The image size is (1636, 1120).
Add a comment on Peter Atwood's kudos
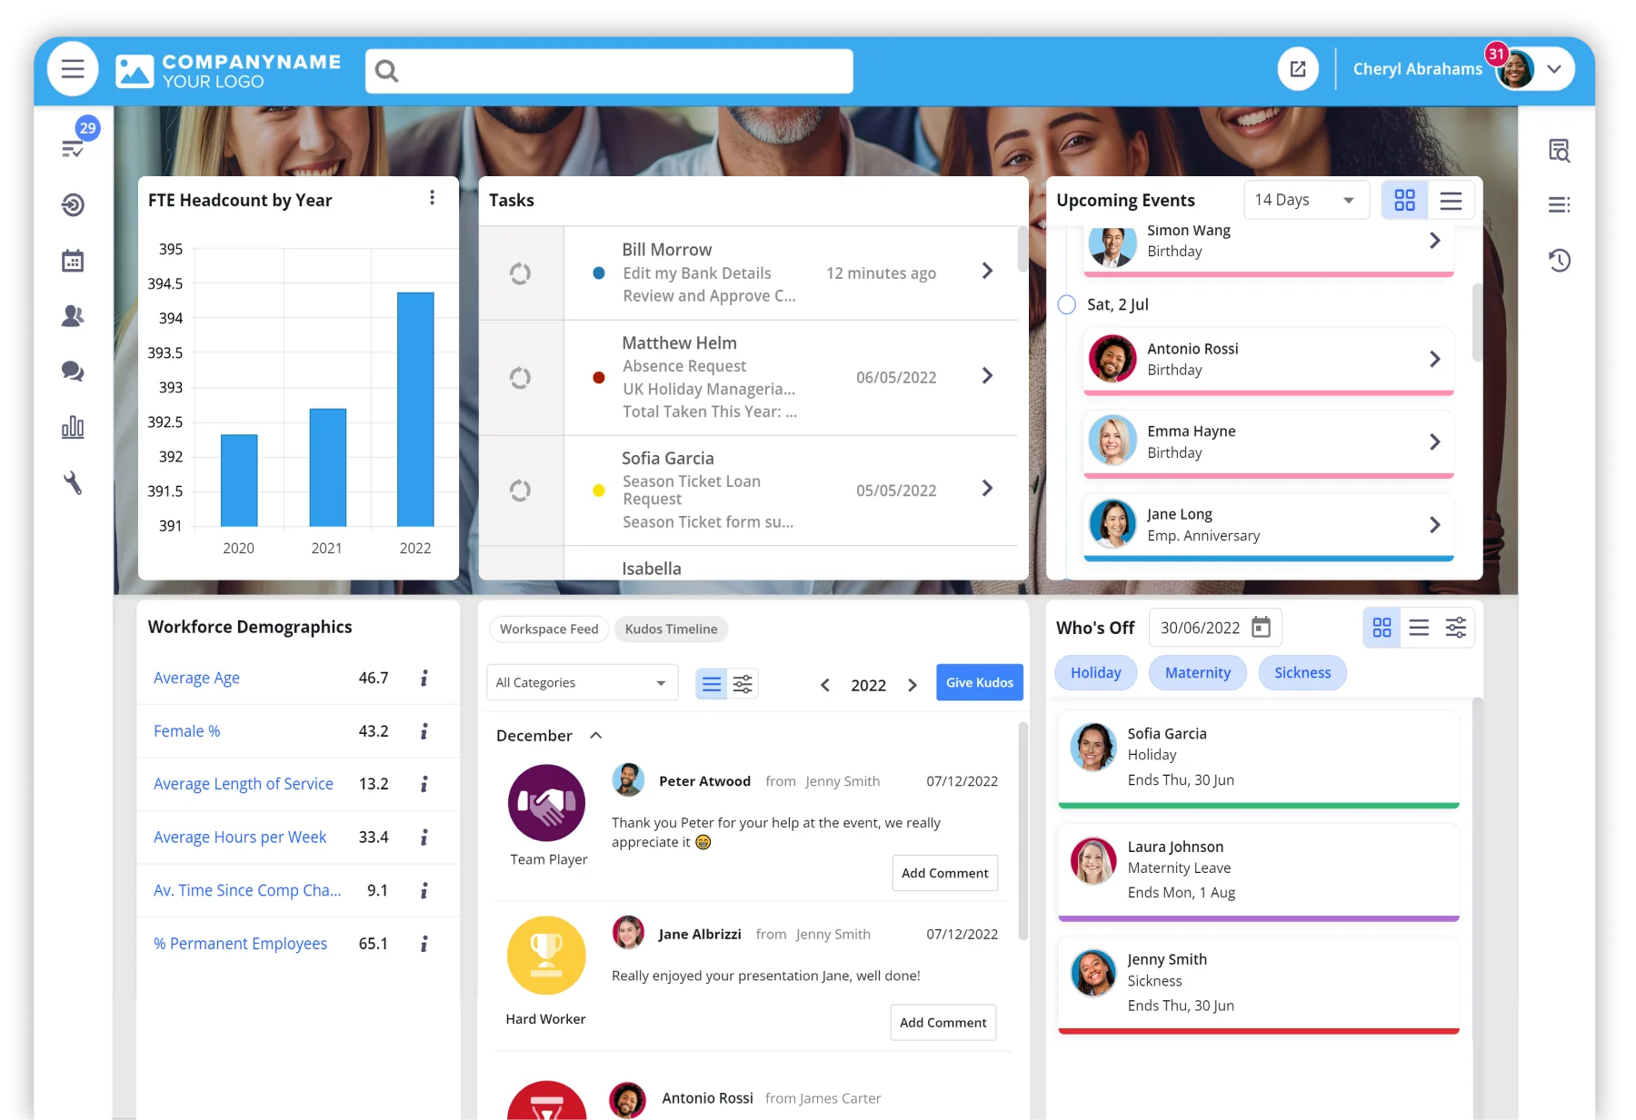pyautogui.click(x=944, y=873)
